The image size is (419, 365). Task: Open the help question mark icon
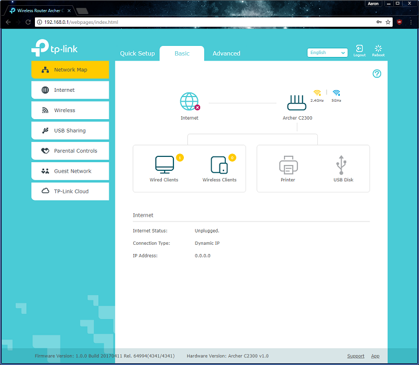click(x=377, y=74)
